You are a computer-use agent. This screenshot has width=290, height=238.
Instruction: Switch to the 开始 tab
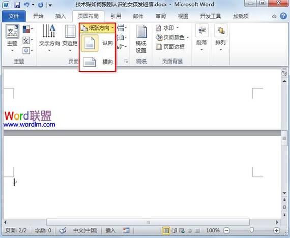click(x=38, y=16)
